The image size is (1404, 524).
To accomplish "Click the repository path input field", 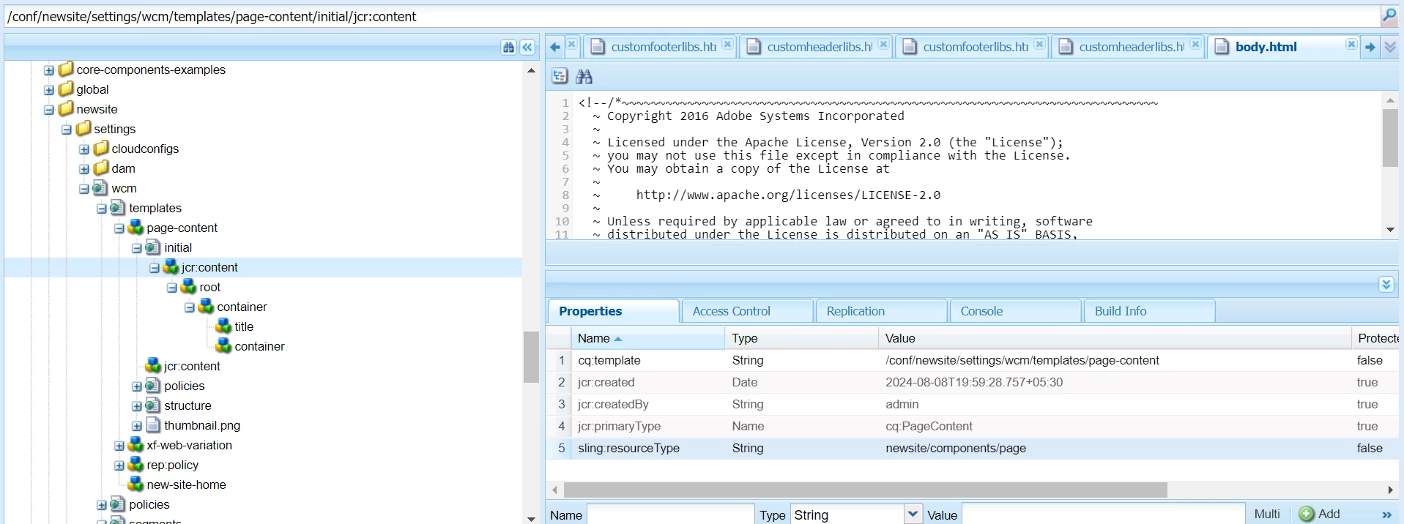I will tap(692, 16).
